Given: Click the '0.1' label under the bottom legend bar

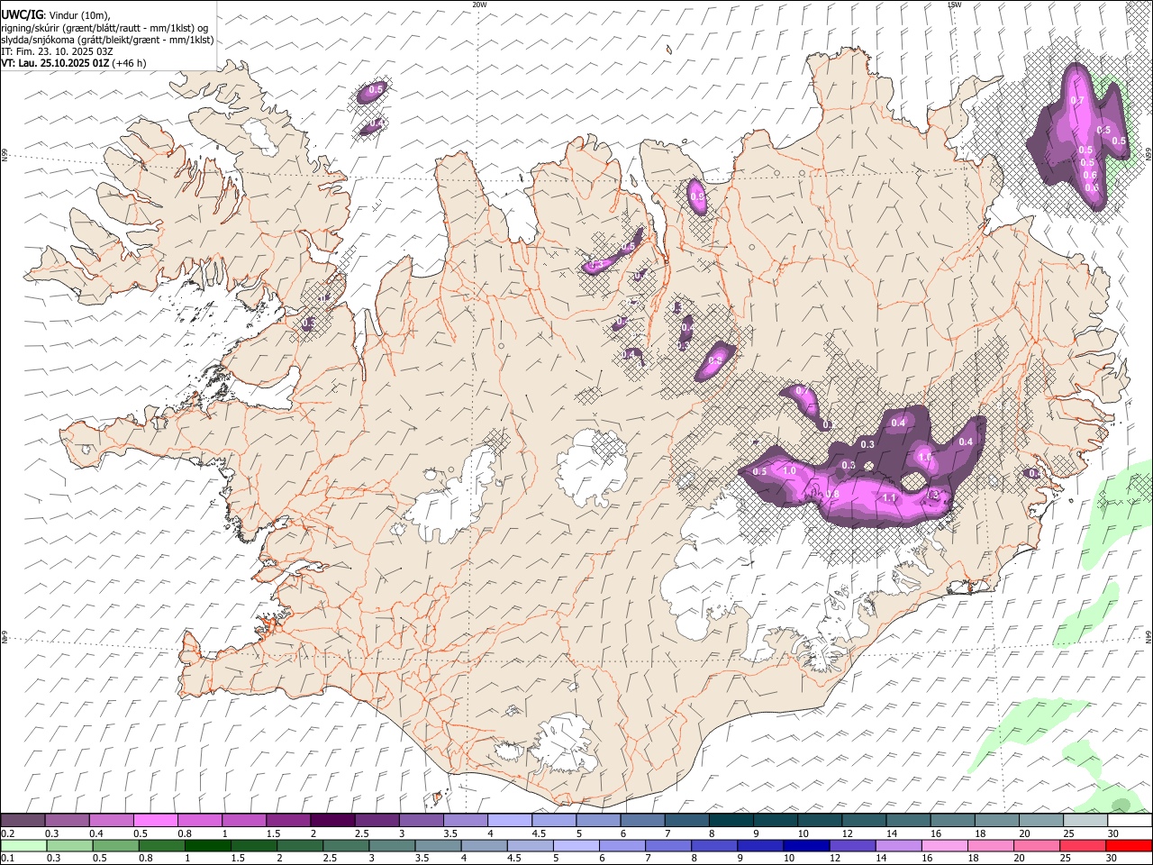Looking at the screenshot, I should pyautogui.click(x=7, y=858).
